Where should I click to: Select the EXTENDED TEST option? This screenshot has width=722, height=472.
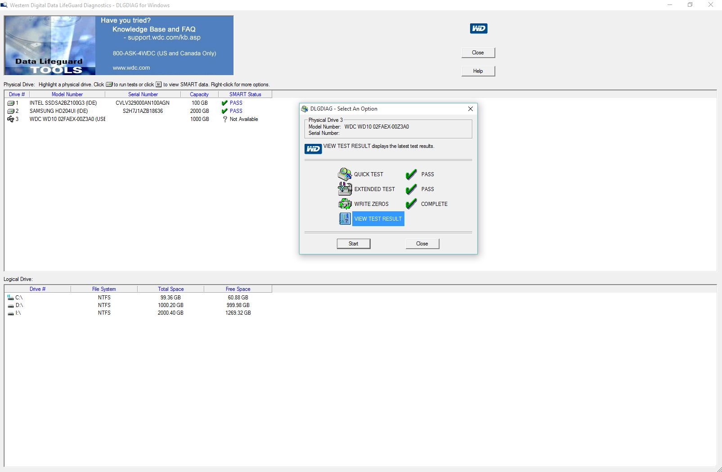374,189
